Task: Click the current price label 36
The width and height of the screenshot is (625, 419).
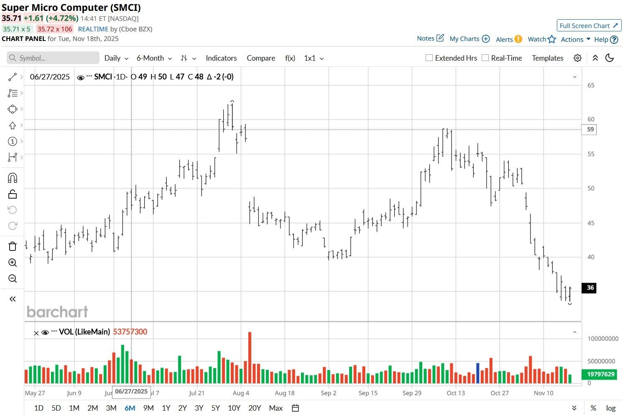Action: (x=589, y=288)
